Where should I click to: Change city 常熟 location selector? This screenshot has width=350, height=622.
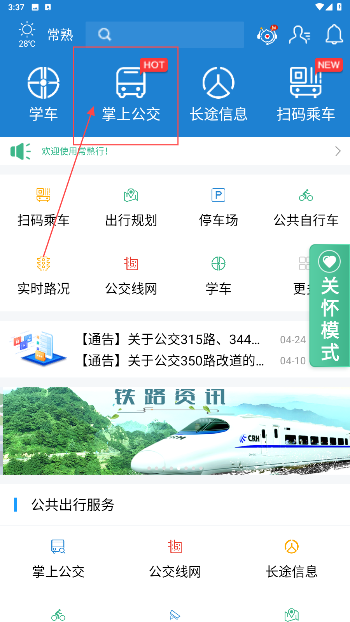(x=60, y=35)
